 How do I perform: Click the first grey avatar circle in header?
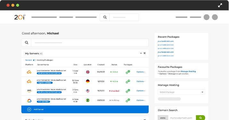pos(207,17)
